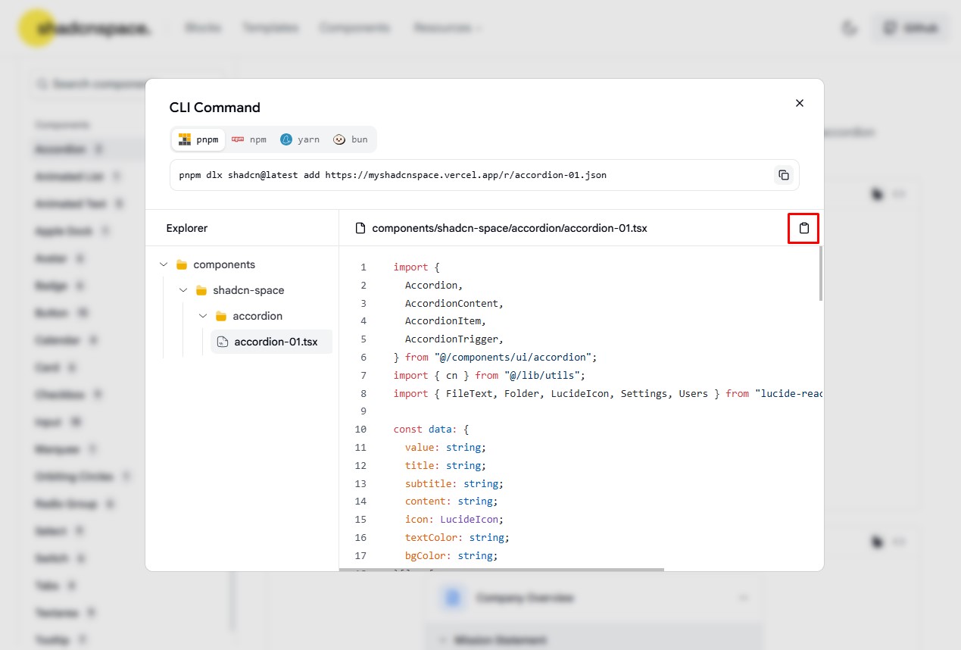Image resolution: width=961 pixels, height=650 pixels.
Task: Click the components folder icon
Action: 182,264
